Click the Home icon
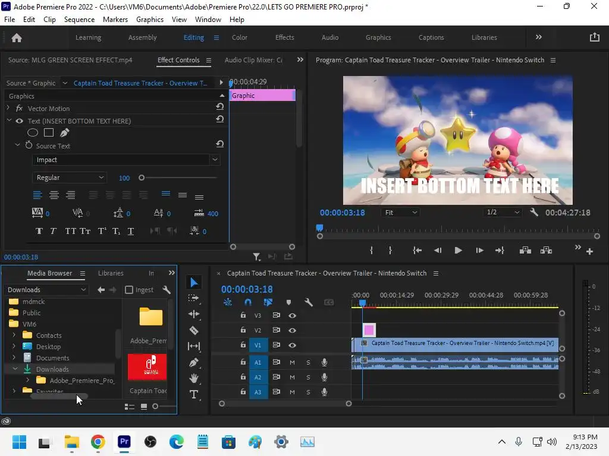 [17, 37]
